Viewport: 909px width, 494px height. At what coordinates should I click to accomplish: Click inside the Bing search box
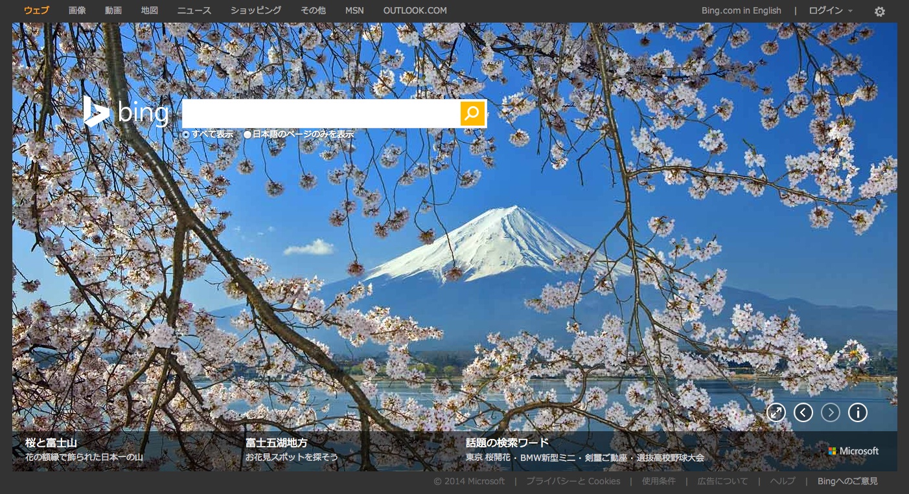[x=321, y=113]
